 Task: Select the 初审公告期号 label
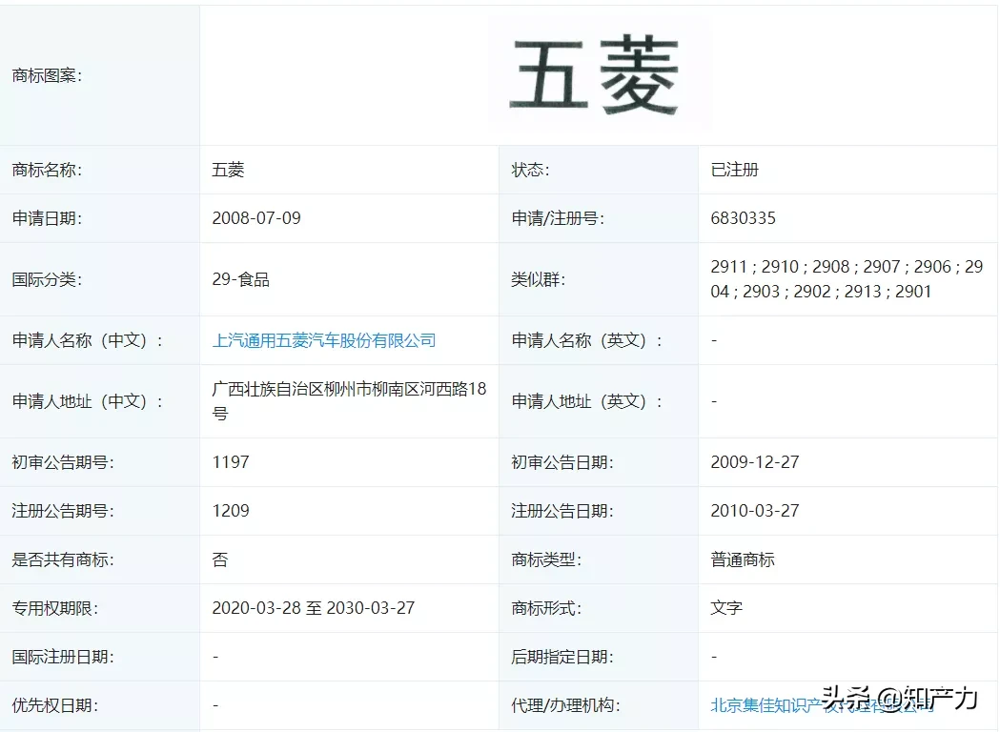click(63, 462)
